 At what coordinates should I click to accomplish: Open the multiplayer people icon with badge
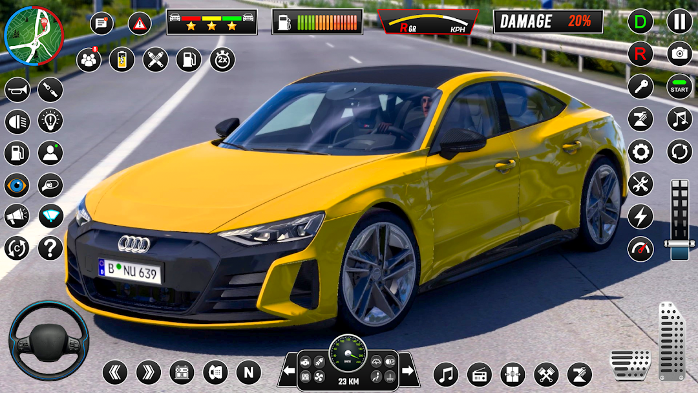click(89, 59)
